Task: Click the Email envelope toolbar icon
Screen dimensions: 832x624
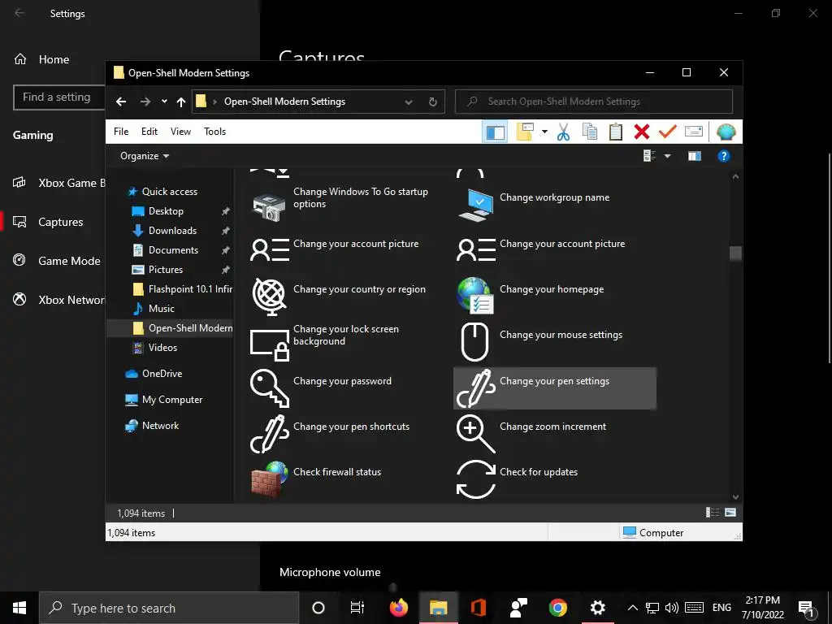Action: click(694, 131)
